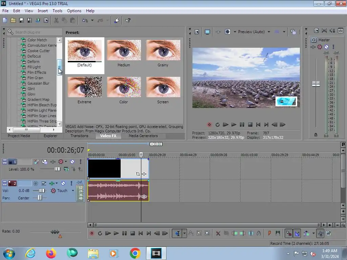
Task: Toggle Automatic Crossfades button
Action: (297, 233)
